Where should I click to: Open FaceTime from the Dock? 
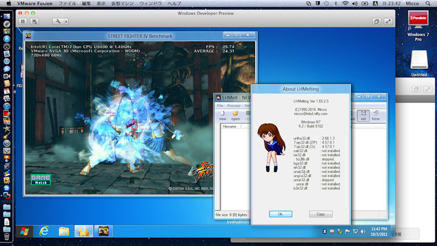coord(7,76)
